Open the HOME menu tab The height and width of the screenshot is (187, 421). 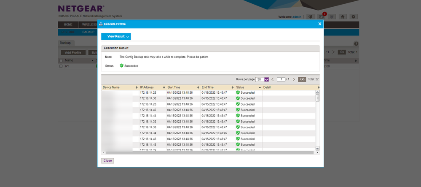coord(68,24)
